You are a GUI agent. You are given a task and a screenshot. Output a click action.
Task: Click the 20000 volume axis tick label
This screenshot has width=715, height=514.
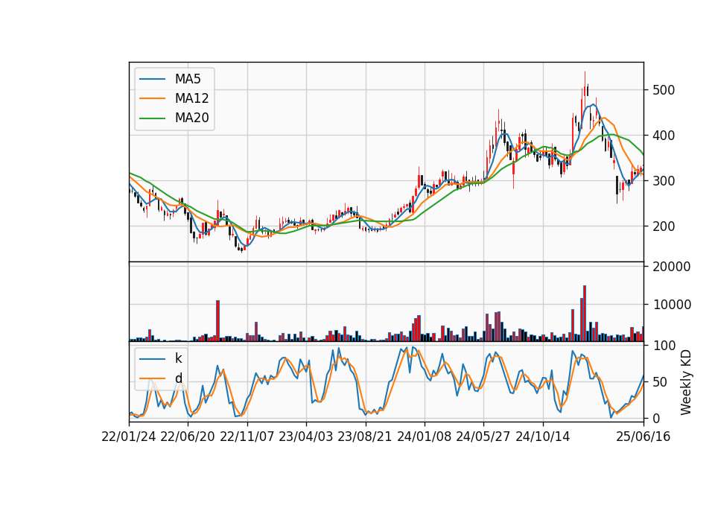pyautogui.click(x=672, y=267)
